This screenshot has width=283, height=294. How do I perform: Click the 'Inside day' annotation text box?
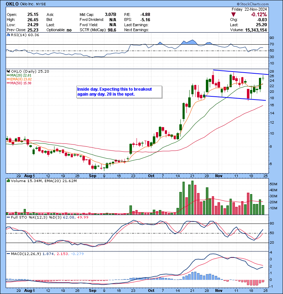click(x=119, y=92)
